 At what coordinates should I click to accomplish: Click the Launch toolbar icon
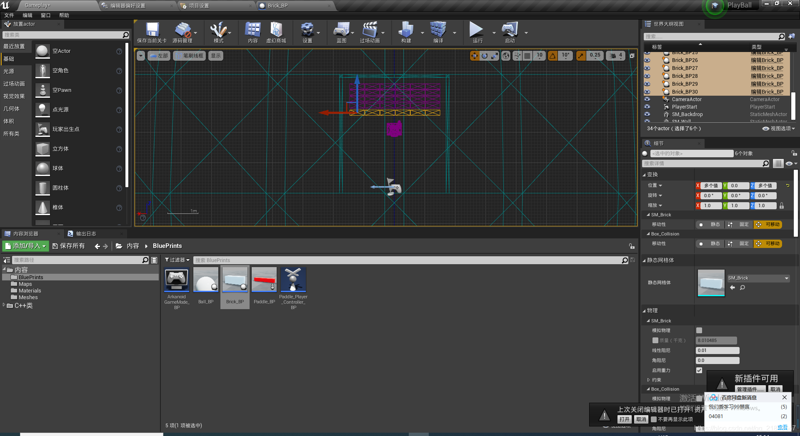click(510, 32)
